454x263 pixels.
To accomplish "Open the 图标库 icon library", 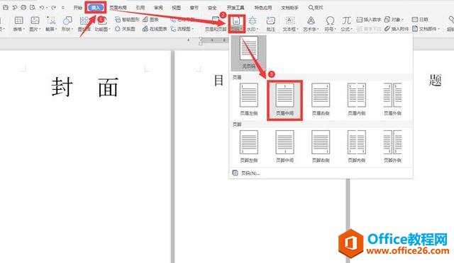I will click(84, 23).
